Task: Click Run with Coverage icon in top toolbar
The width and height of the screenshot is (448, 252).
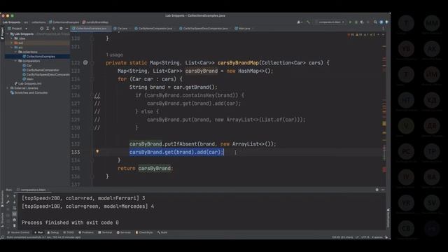Action: (362, 22)
